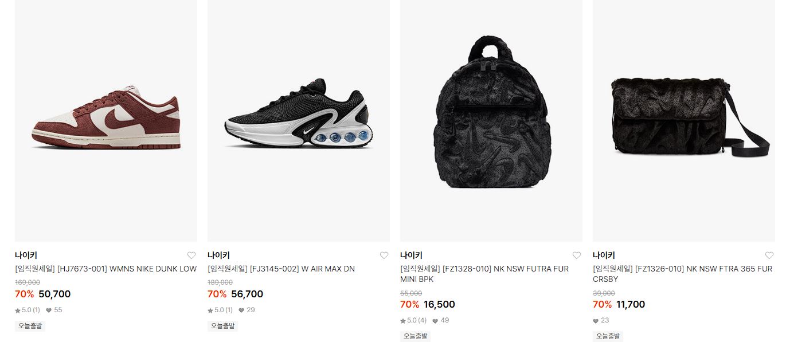Click the 나이키 brand name above Dunk Low
Viewport: 786px width, 342px height.
tap(26, 255)
